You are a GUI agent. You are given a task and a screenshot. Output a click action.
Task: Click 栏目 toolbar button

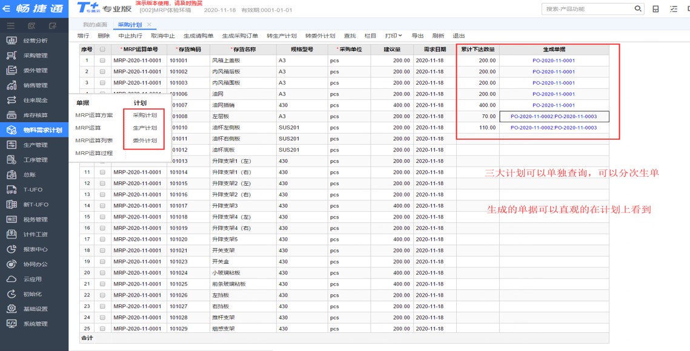371,36
